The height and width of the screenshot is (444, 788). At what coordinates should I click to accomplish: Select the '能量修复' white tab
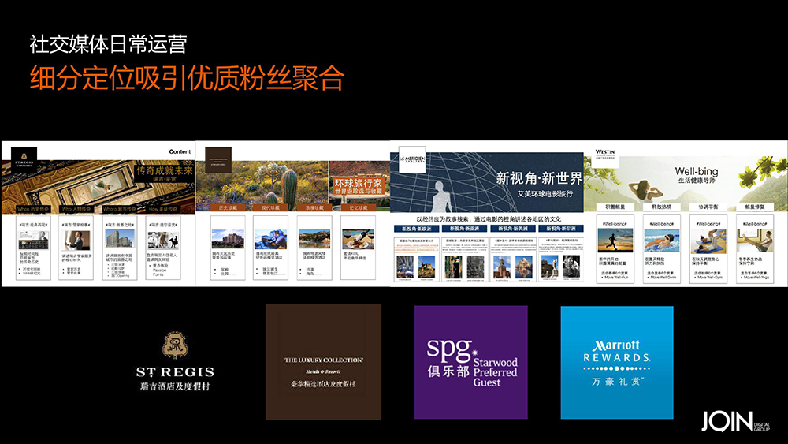[x=754, y=207]
